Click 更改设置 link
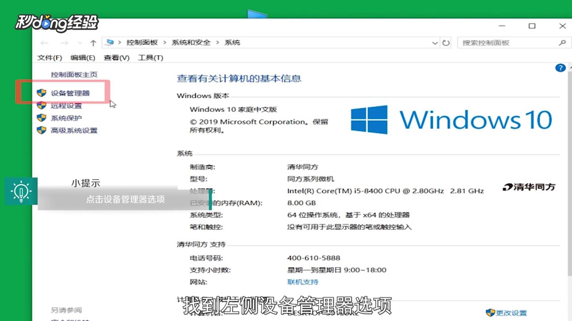The width and height of the screenshot is (572, 321). 511,313
